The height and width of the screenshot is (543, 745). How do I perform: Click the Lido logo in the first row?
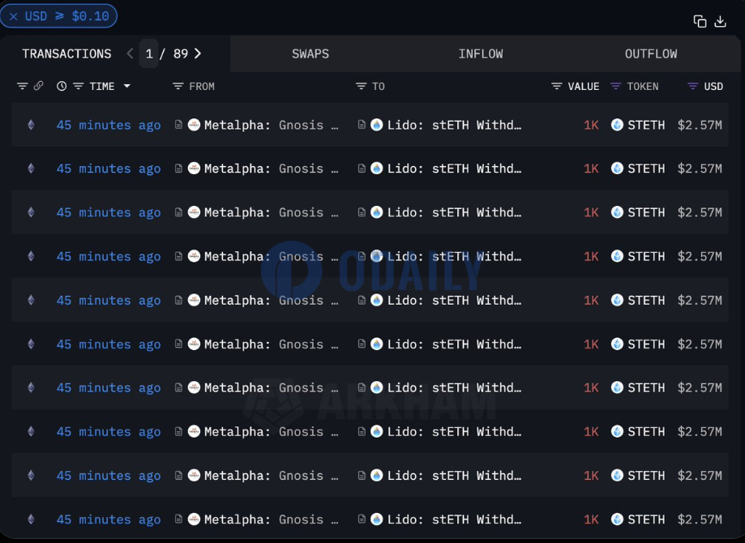(377, 125)
